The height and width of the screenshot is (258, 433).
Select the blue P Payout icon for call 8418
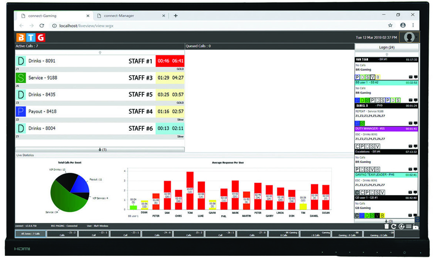point(20,111)
